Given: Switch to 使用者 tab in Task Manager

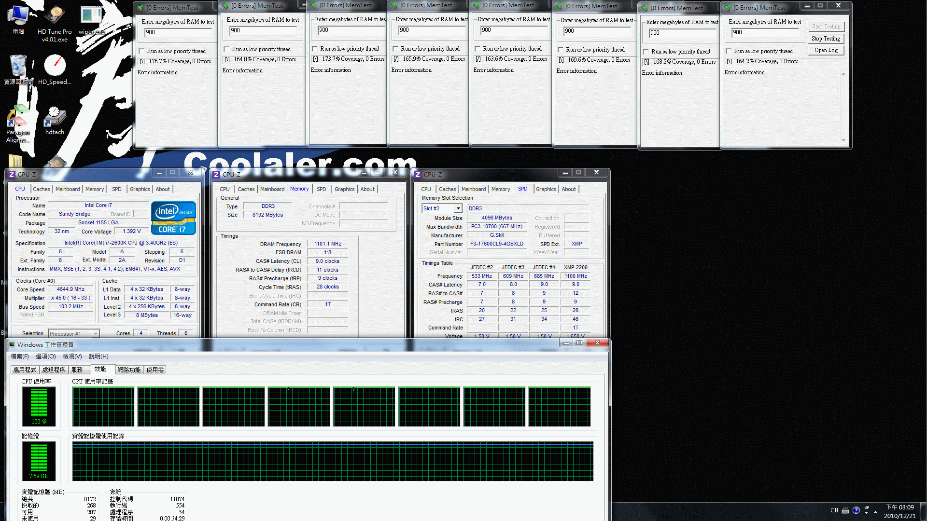Looking at the screenshot, I should (155, 370).
